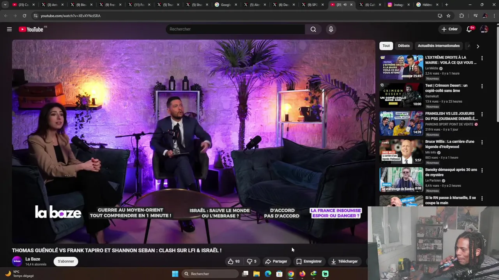Open 'Si le RN passe à Marseille' video title
The image size is (499, 280).
451,200
